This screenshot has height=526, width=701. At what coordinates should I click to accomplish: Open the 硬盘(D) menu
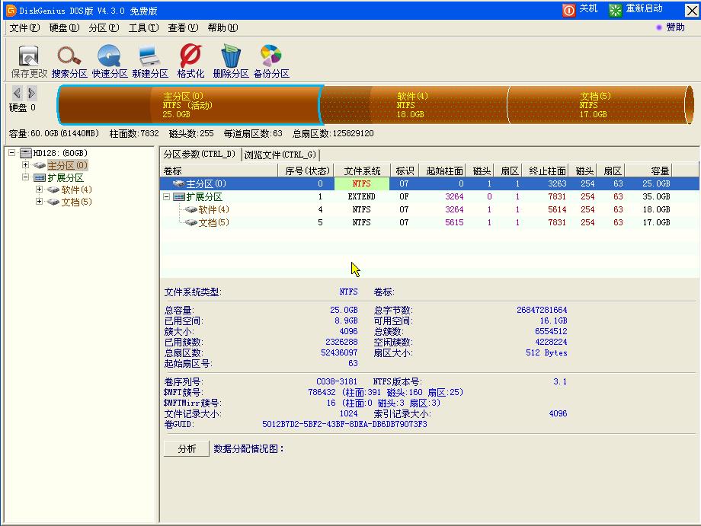coord(64,27)
